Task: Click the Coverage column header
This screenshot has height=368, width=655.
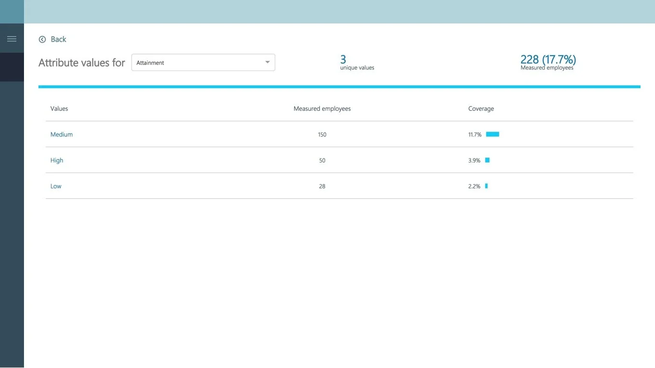Action: point(481,108)
